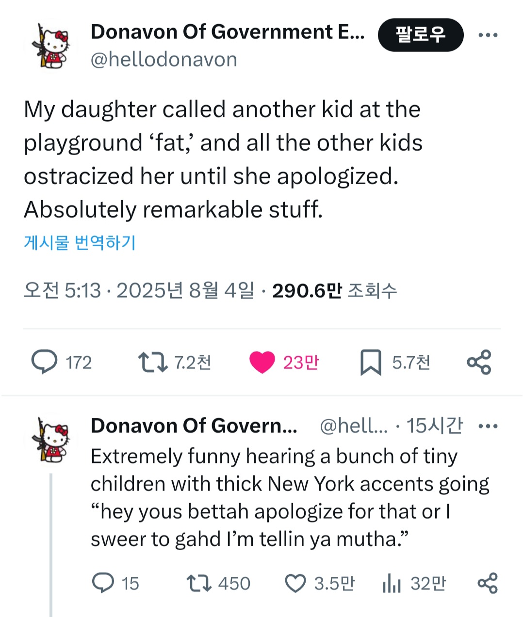Reply to the main post via comment icon
Viewport: 524px width, 617px height.
tap(45, 362)
